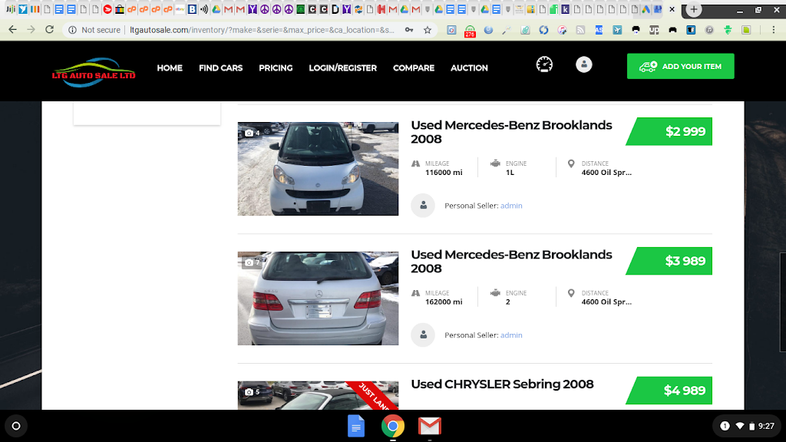The height and width of the screenshot is (442, 786).
Task: Open Google Docs from the shelf
Action: [356, 426]
